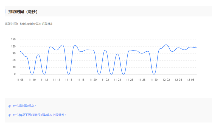This screenshot has width=219, height=128.
Task: Select the 12-06 x-axis date label
Action: pyautogui.click(x=190, y=80)
